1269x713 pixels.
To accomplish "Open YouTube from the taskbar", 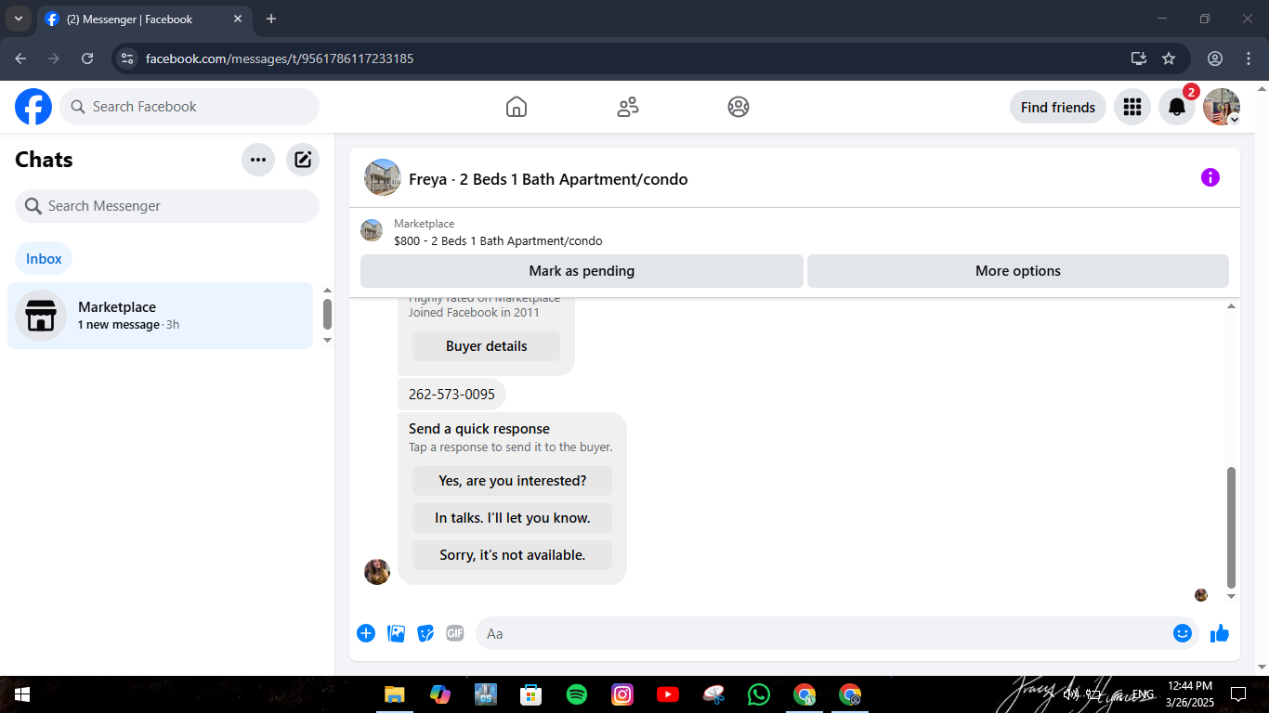I will [x=668, y=694].
